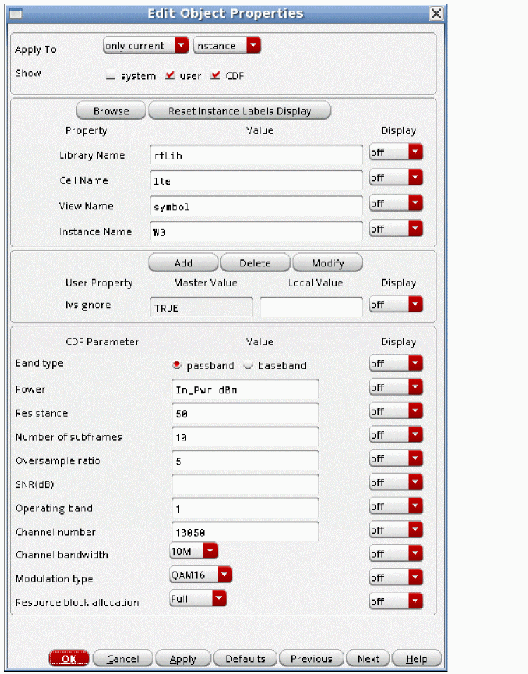The width and height of the screenshot is (528, 674).
Task: Open Modulation type display dropdown
Action: pyautogui.click(x=396, y=577)
